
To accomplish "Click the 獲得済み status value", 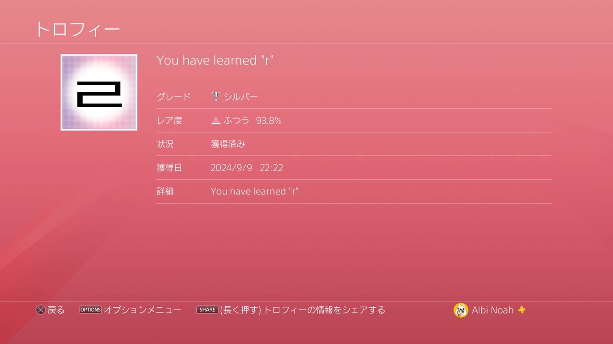I will (228, 144).
